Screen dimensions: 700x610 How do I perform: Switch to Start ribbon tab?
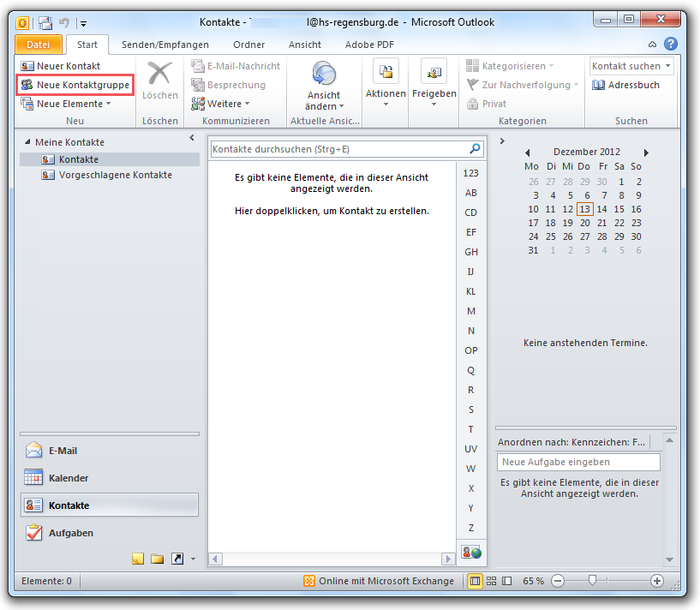point(87,45)
